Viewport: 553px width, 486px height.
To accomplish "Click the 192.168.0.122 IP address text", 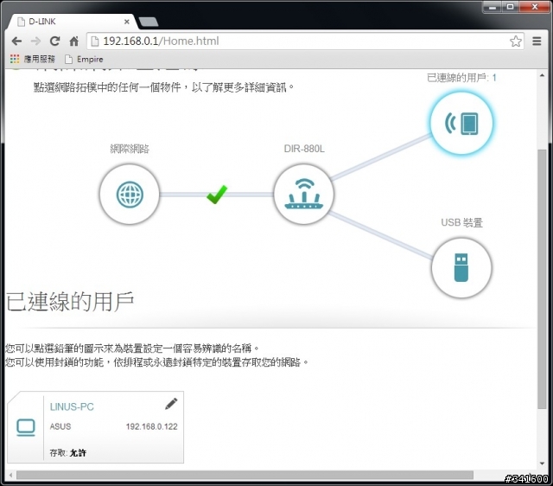I will (x=152, y=426).
